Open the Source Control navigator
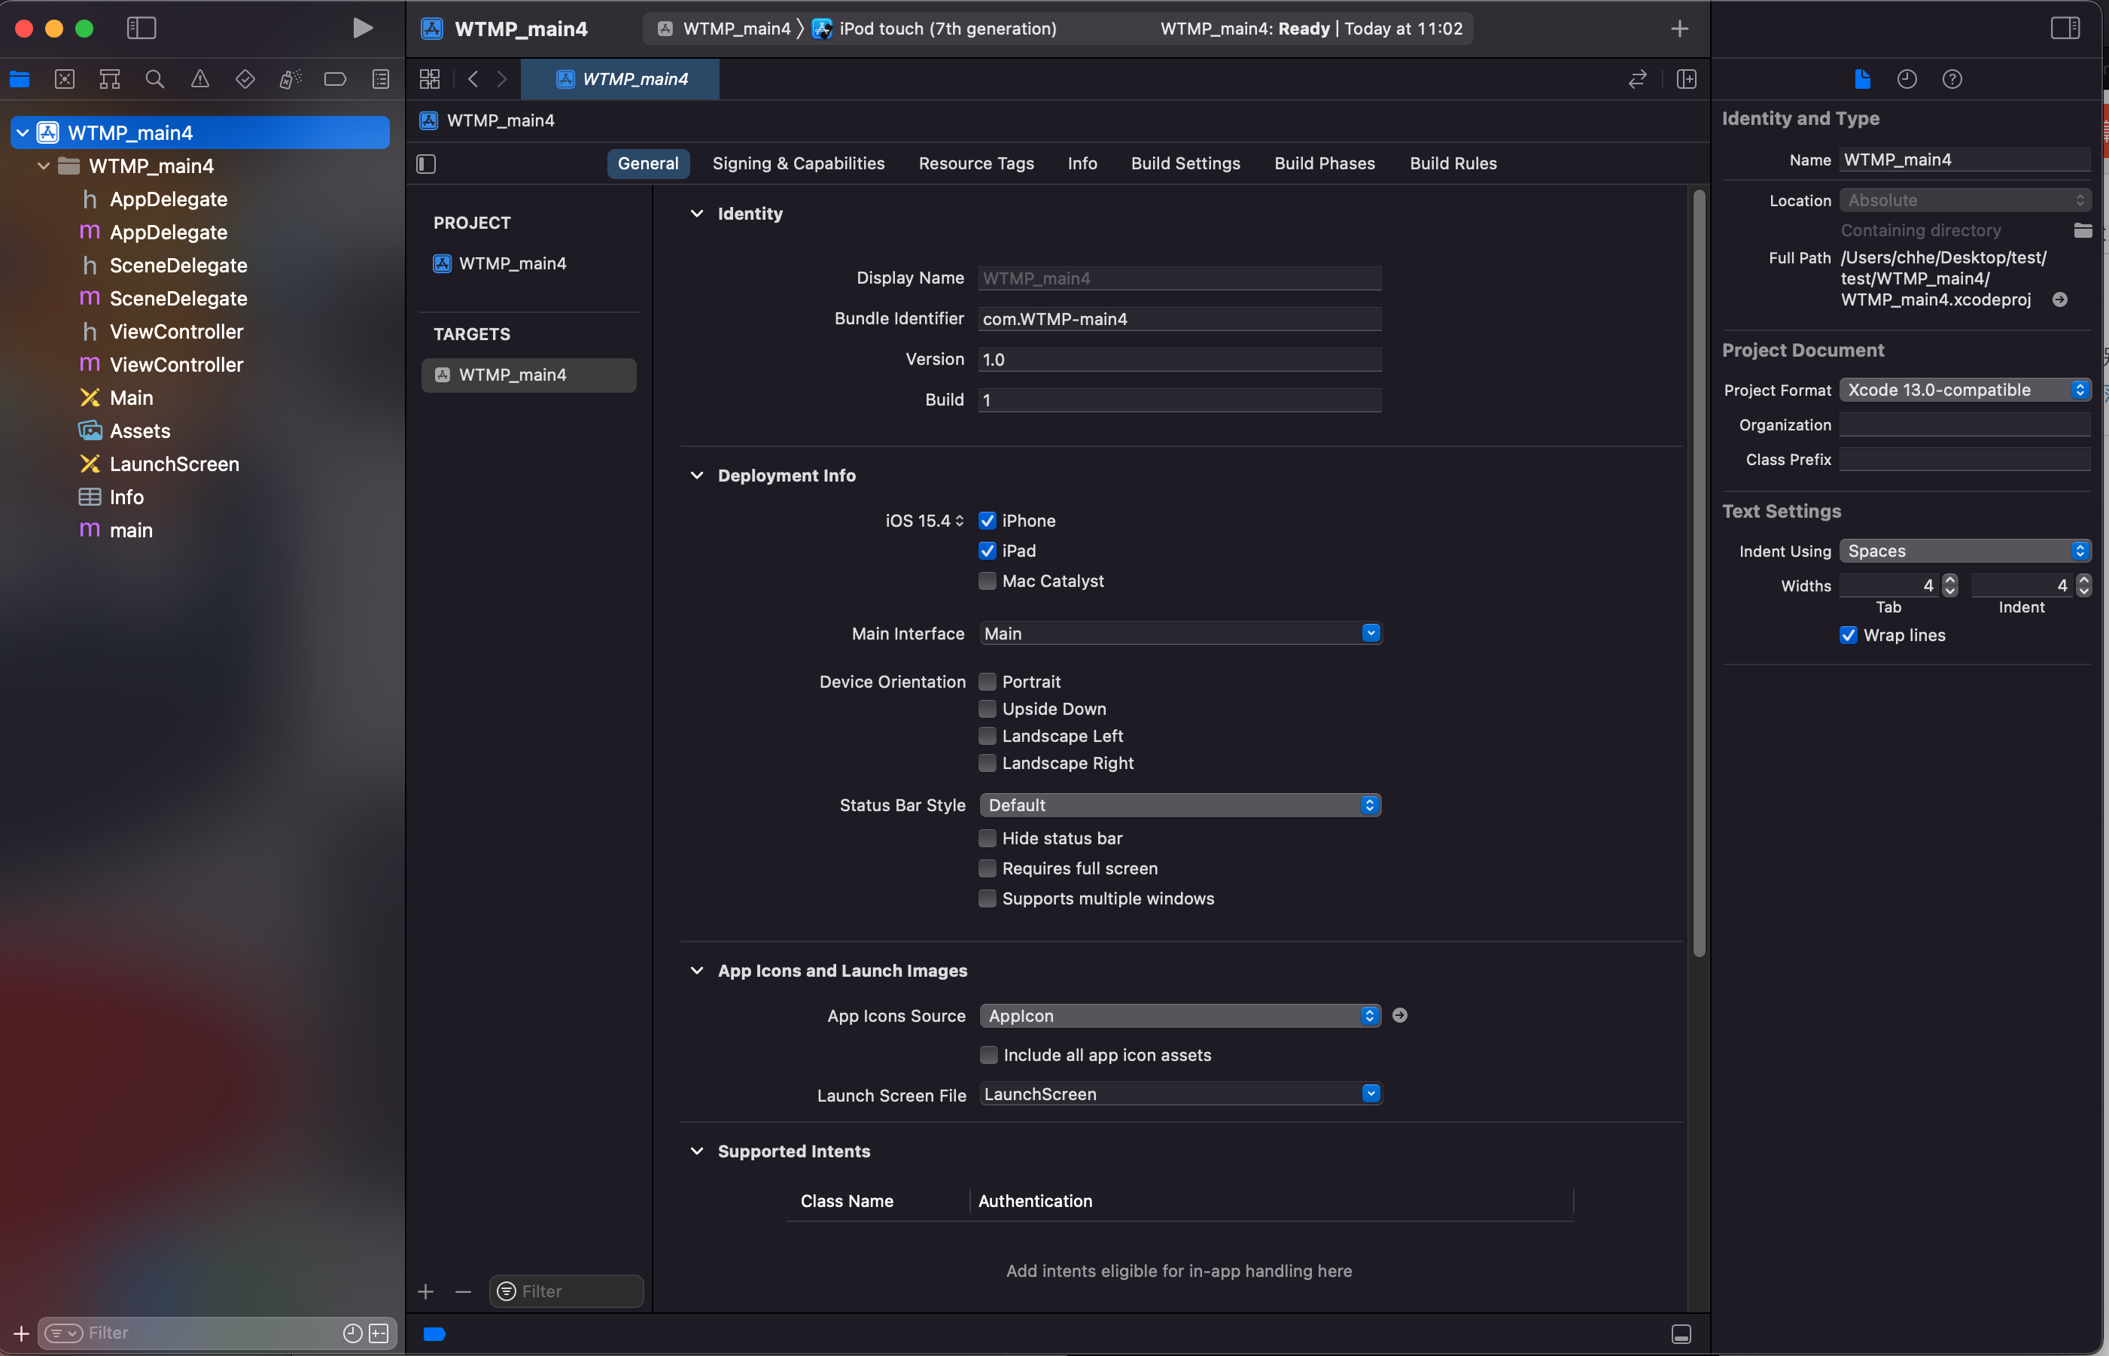 pyautogui.click(x=64, y=79)
